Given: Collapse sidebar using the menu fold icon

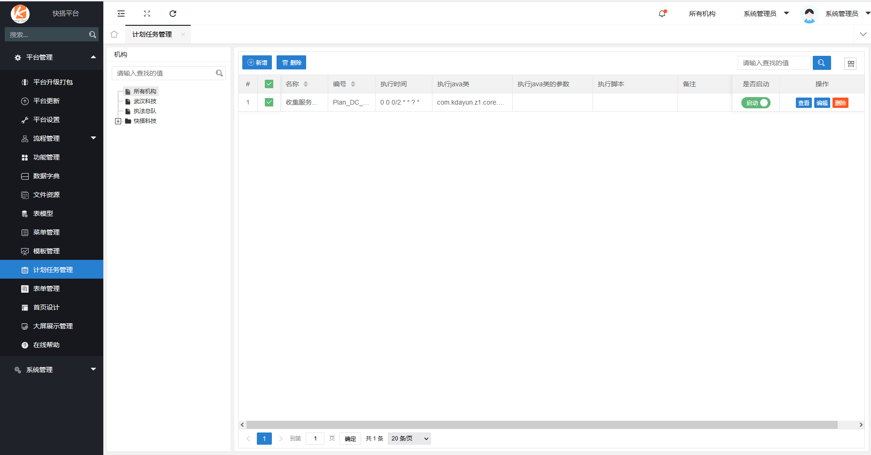Looking at the screenshot, I should point(121,14).
